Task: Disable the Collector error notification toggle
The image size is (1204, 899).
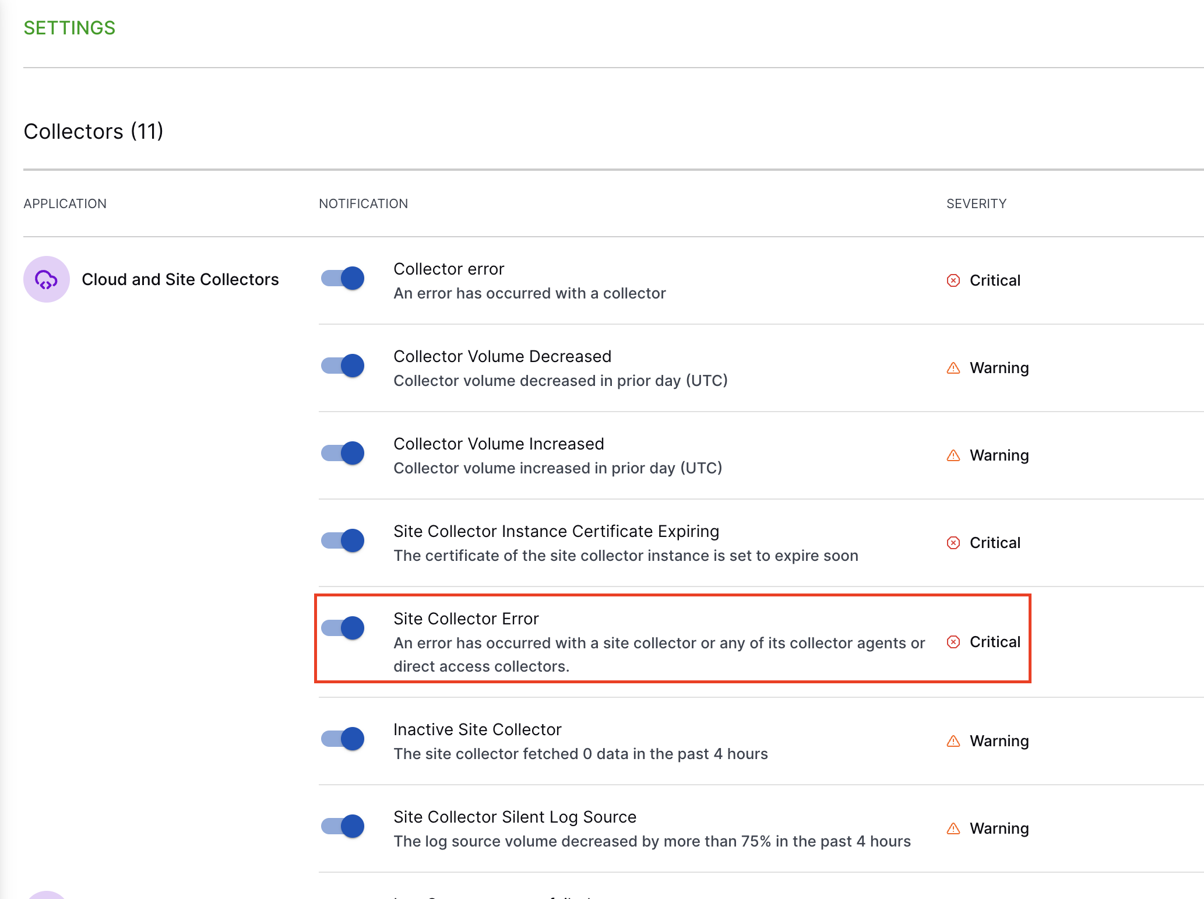Action: pos(343,278)
